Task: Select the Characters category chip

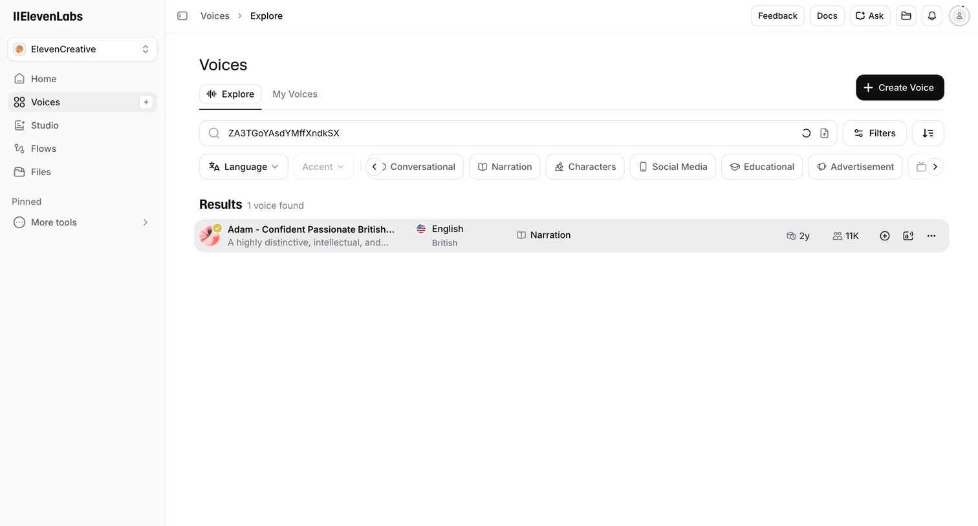Action: 585,167
